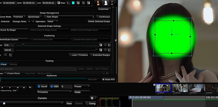Click the grid icon between B and C
This screenshot has width=218, height=107.
(83, 3)
